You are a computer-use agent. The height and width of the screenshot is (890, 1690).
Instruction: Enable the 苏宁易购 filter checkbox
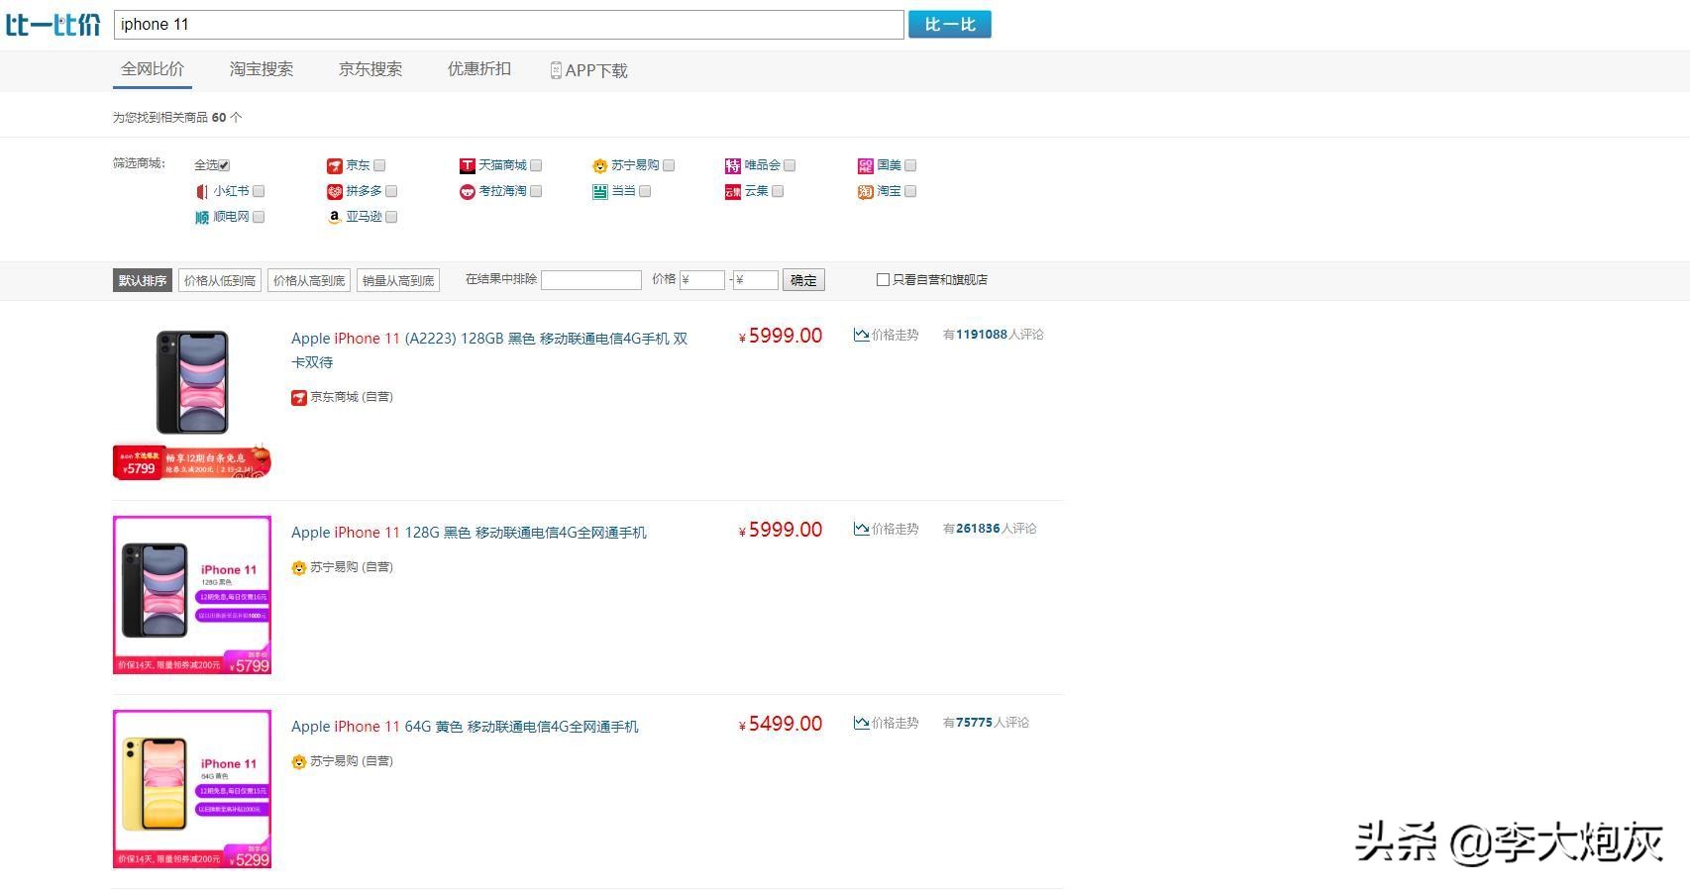click(669, 165)
